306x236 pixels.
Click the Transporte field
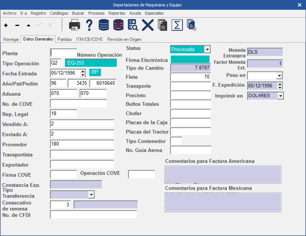pyautogui.click(x=191, y=86)
